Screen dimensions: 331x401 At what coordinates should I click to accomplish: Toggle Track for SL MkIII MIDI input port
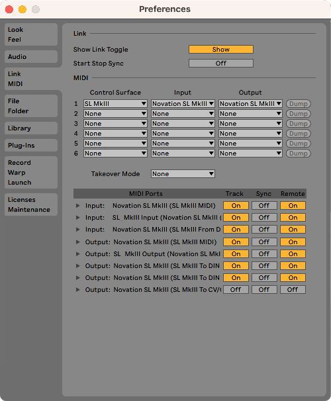click(236, 206)
